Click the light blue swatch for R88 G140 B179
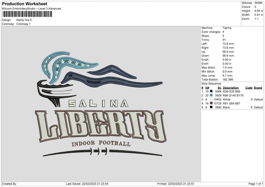This screenshot has height=187, width=265. pyautogui.click(x=211, y=95)
